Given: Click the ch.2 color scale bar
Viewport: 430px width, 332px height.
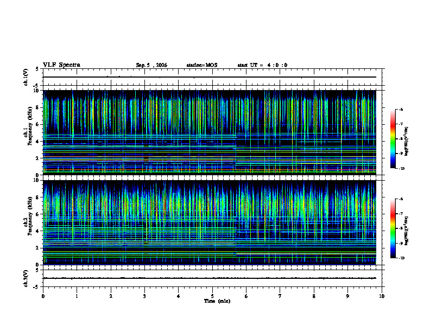Looking at the screenshot, I should 393,228.
